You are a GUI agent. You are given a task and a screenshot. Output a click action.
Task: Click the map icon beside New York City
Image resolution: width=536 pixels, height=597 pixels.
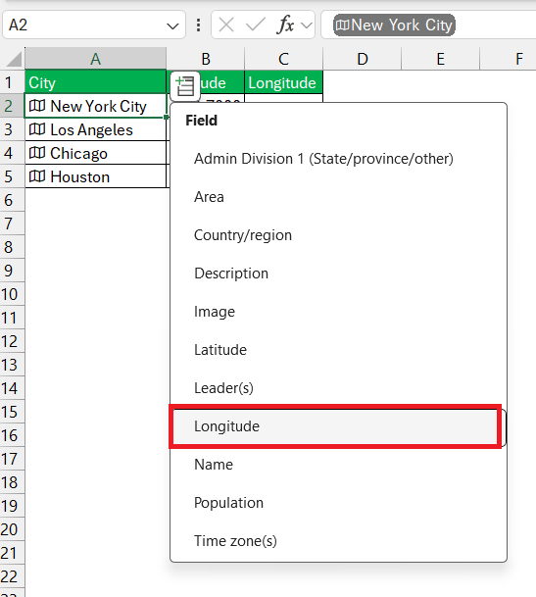(x=37, y=106)
